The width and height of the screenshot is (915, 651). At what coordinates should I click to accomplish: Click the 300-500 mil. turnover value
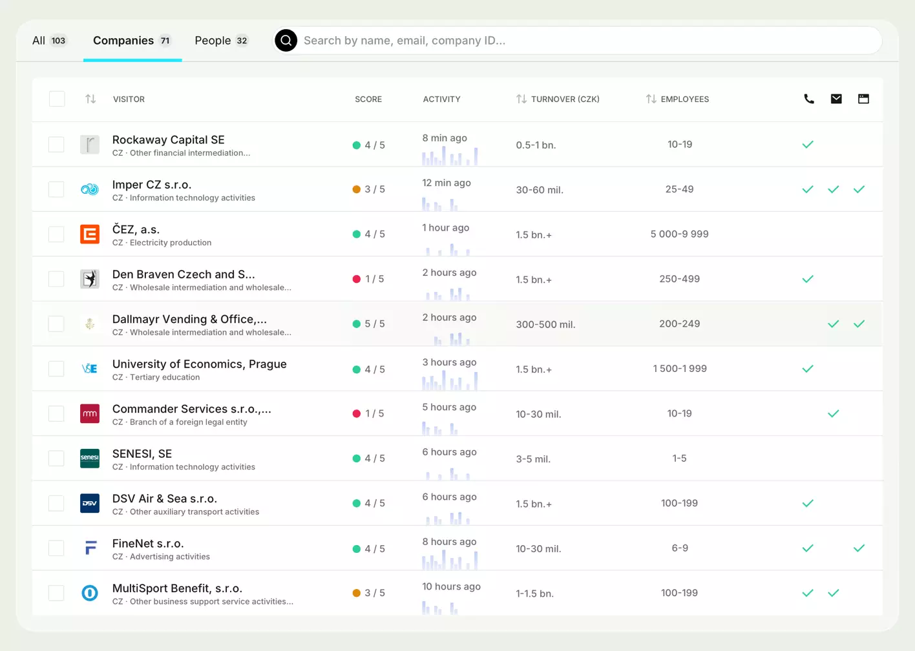coord(545,324)
